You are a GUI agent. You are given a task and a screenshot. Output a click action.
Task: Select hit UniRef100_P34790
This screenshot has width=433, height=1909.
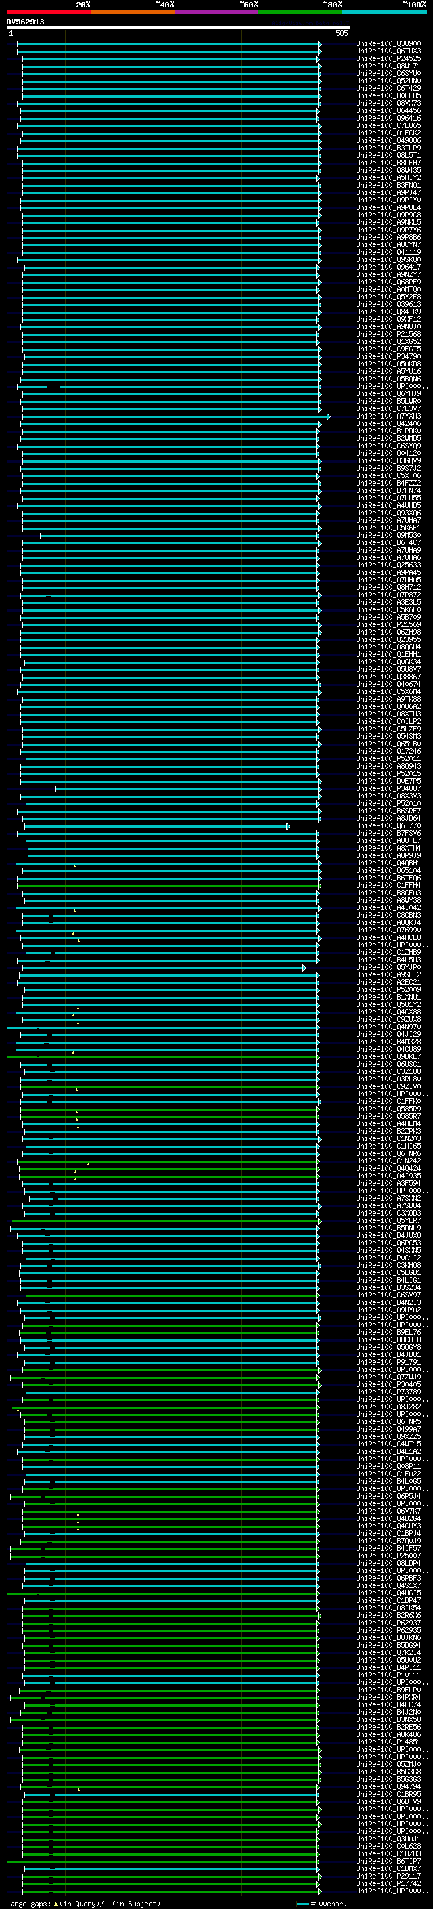pyautogui.click(x=388, y=356)
